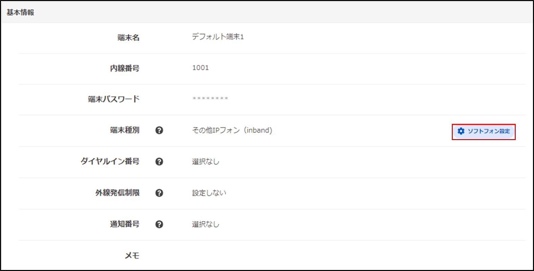Click the help icon beside 通知番号

tap(159, 224)
